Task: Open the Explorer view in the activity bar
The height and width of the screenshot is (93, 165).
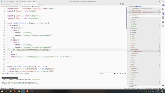Action: tap(163, 5)
